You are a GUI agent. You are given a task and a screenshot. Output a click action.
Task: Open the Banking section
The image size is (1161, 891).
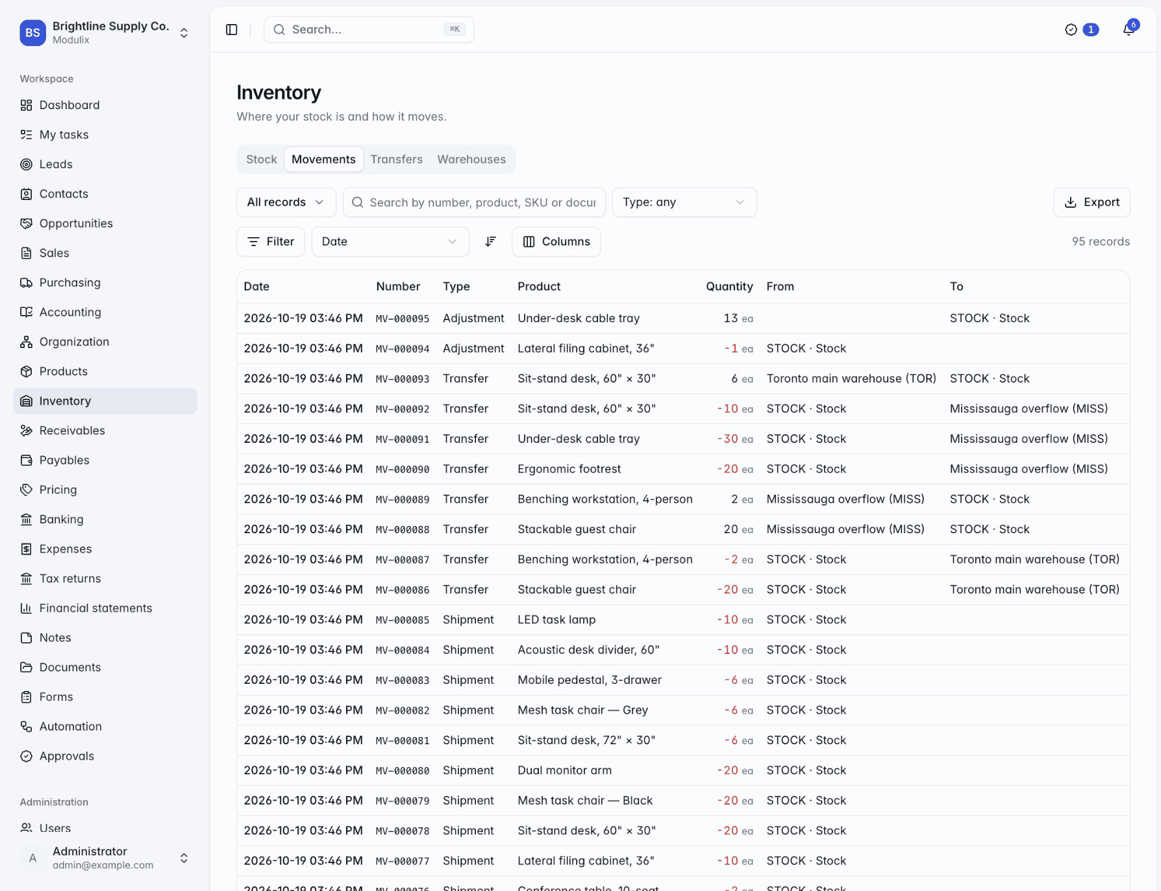105,520
